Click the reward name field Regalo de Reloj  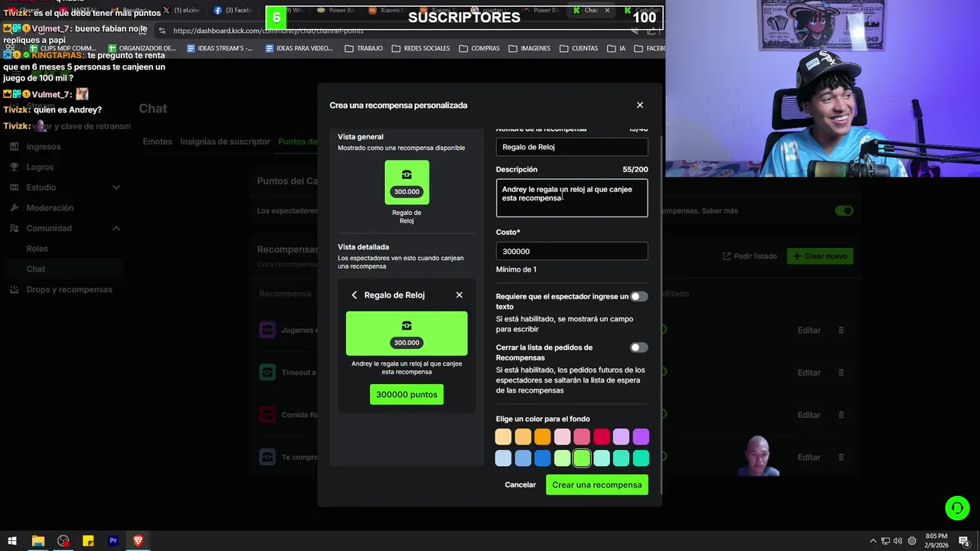572,147
